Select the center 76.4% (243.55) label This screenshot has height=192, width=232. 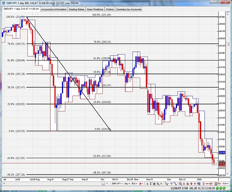point(102,42)
